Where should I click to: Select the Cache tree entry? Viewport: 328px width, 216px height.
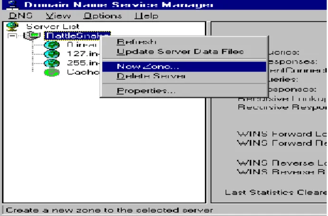point(83,72)
